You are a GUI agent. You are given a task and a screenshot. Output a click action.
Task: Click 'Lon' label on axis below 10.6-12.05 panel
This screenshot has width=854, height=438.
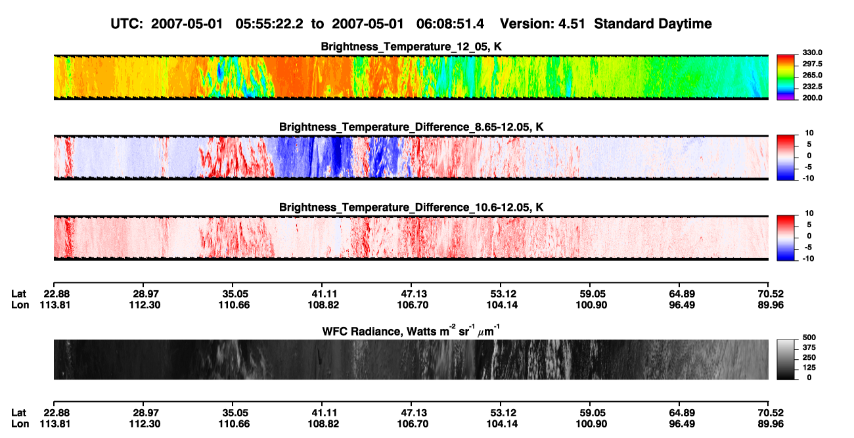point(20,305)
